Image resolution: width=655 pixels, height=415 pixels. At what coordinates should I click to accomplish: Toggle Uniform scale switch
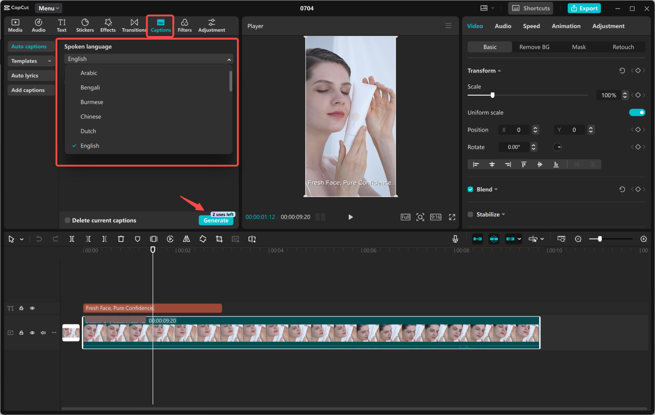pos(637,112)
